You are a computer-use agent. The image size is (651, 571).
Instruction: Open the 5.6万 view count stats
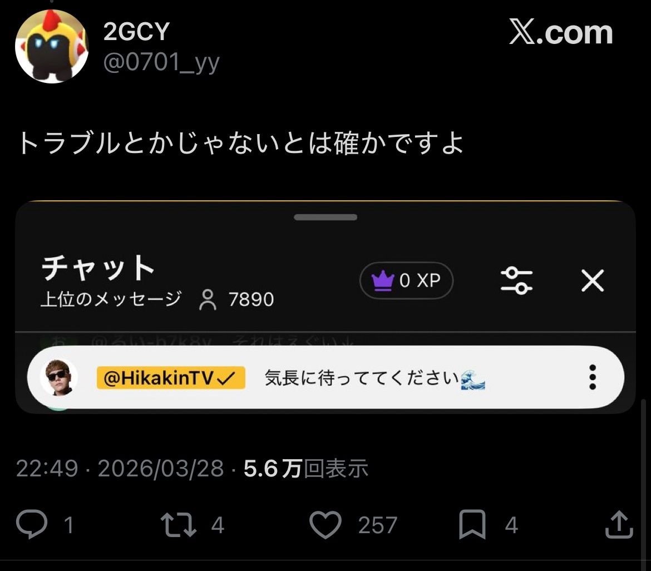coord(305,469)
